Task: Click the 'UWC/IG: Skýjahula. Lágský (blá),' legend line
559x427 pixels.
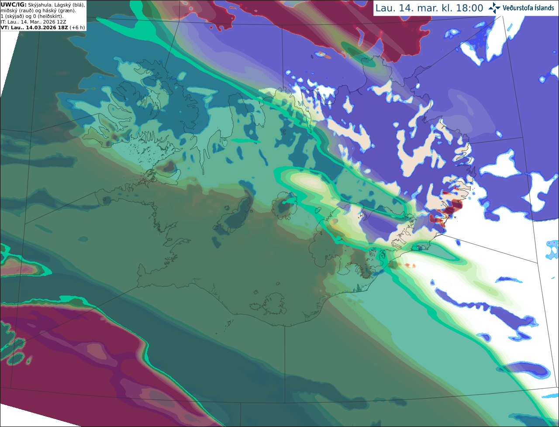Action: coord(43,4)
